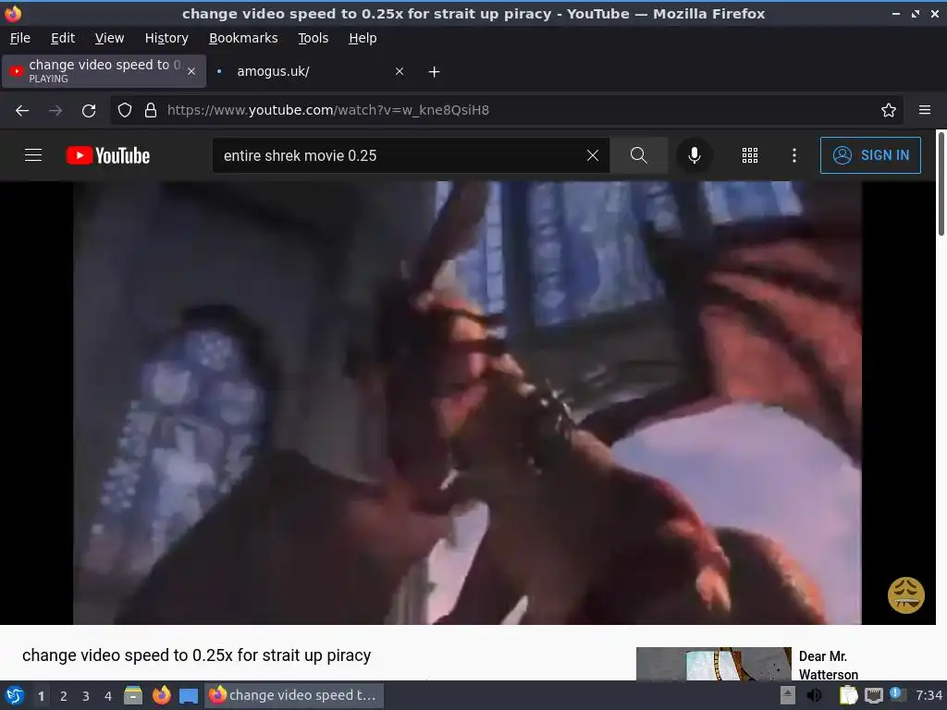The width and height of the screenshot is (947, 710).
Task: Open the Dear Mr. Watterson title link
Action: click(x=828, y=666)
